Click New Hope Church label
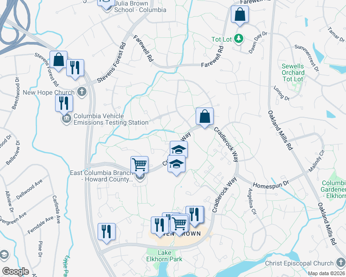346x277 pixels. [49, 92]
